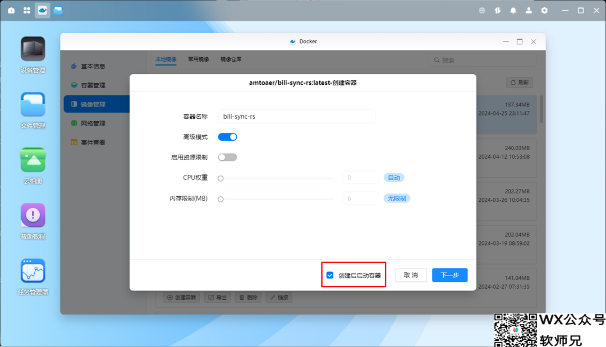Launch the Task Manager desktop icon
This screenshot has width=606, height=347.
coord(33,271)
